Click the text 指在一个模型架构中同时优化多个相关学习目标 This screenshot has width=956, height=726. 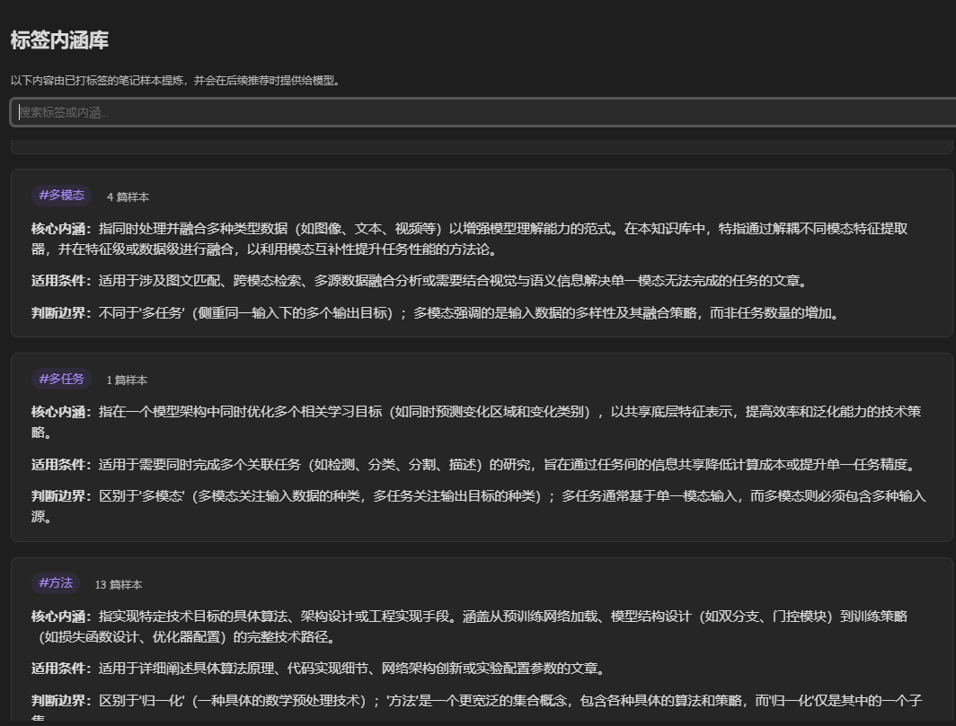click(x=240, y=412)
